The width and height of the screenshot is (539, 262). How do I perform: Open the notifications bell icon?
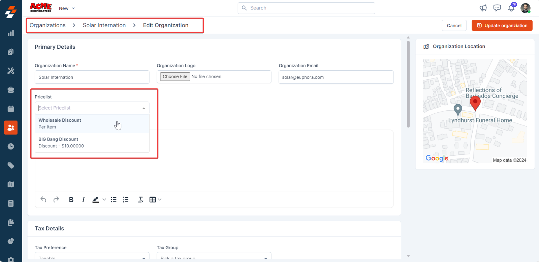(511, 8)
